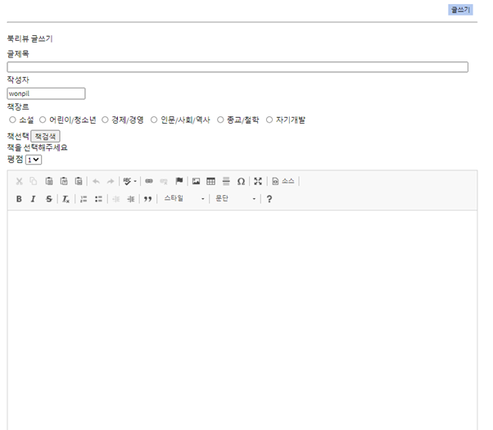Click Remove Format icon
Image resolution: width=493 pixels, height=430 pixels.
tap(66, 199)
